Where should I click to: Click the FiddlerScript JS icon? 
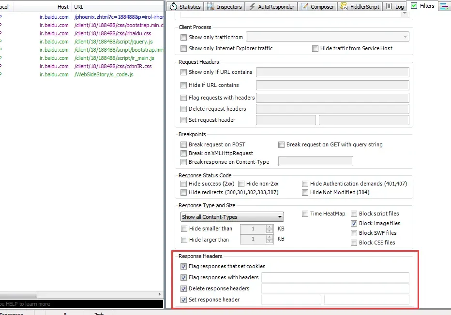tap(343, 7)
